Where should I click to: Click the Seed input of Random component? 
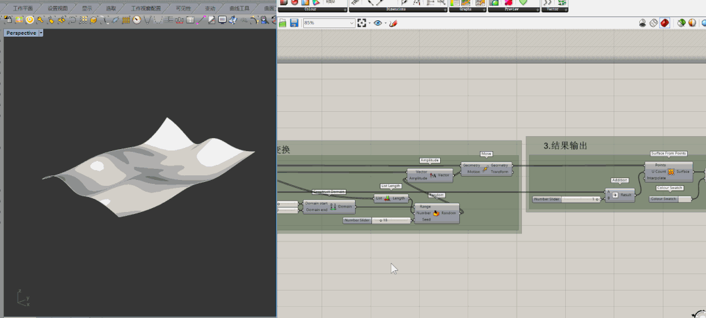pos(426,219)
